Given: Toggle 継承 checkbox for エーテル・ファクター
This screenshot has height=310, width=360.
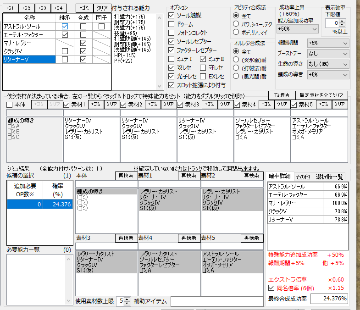Looking at the screenshot, I should (65, 35).
